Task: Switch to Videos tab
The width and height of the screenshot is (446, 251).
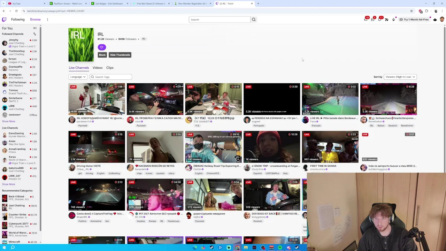Action: click(x=98, y=68)
